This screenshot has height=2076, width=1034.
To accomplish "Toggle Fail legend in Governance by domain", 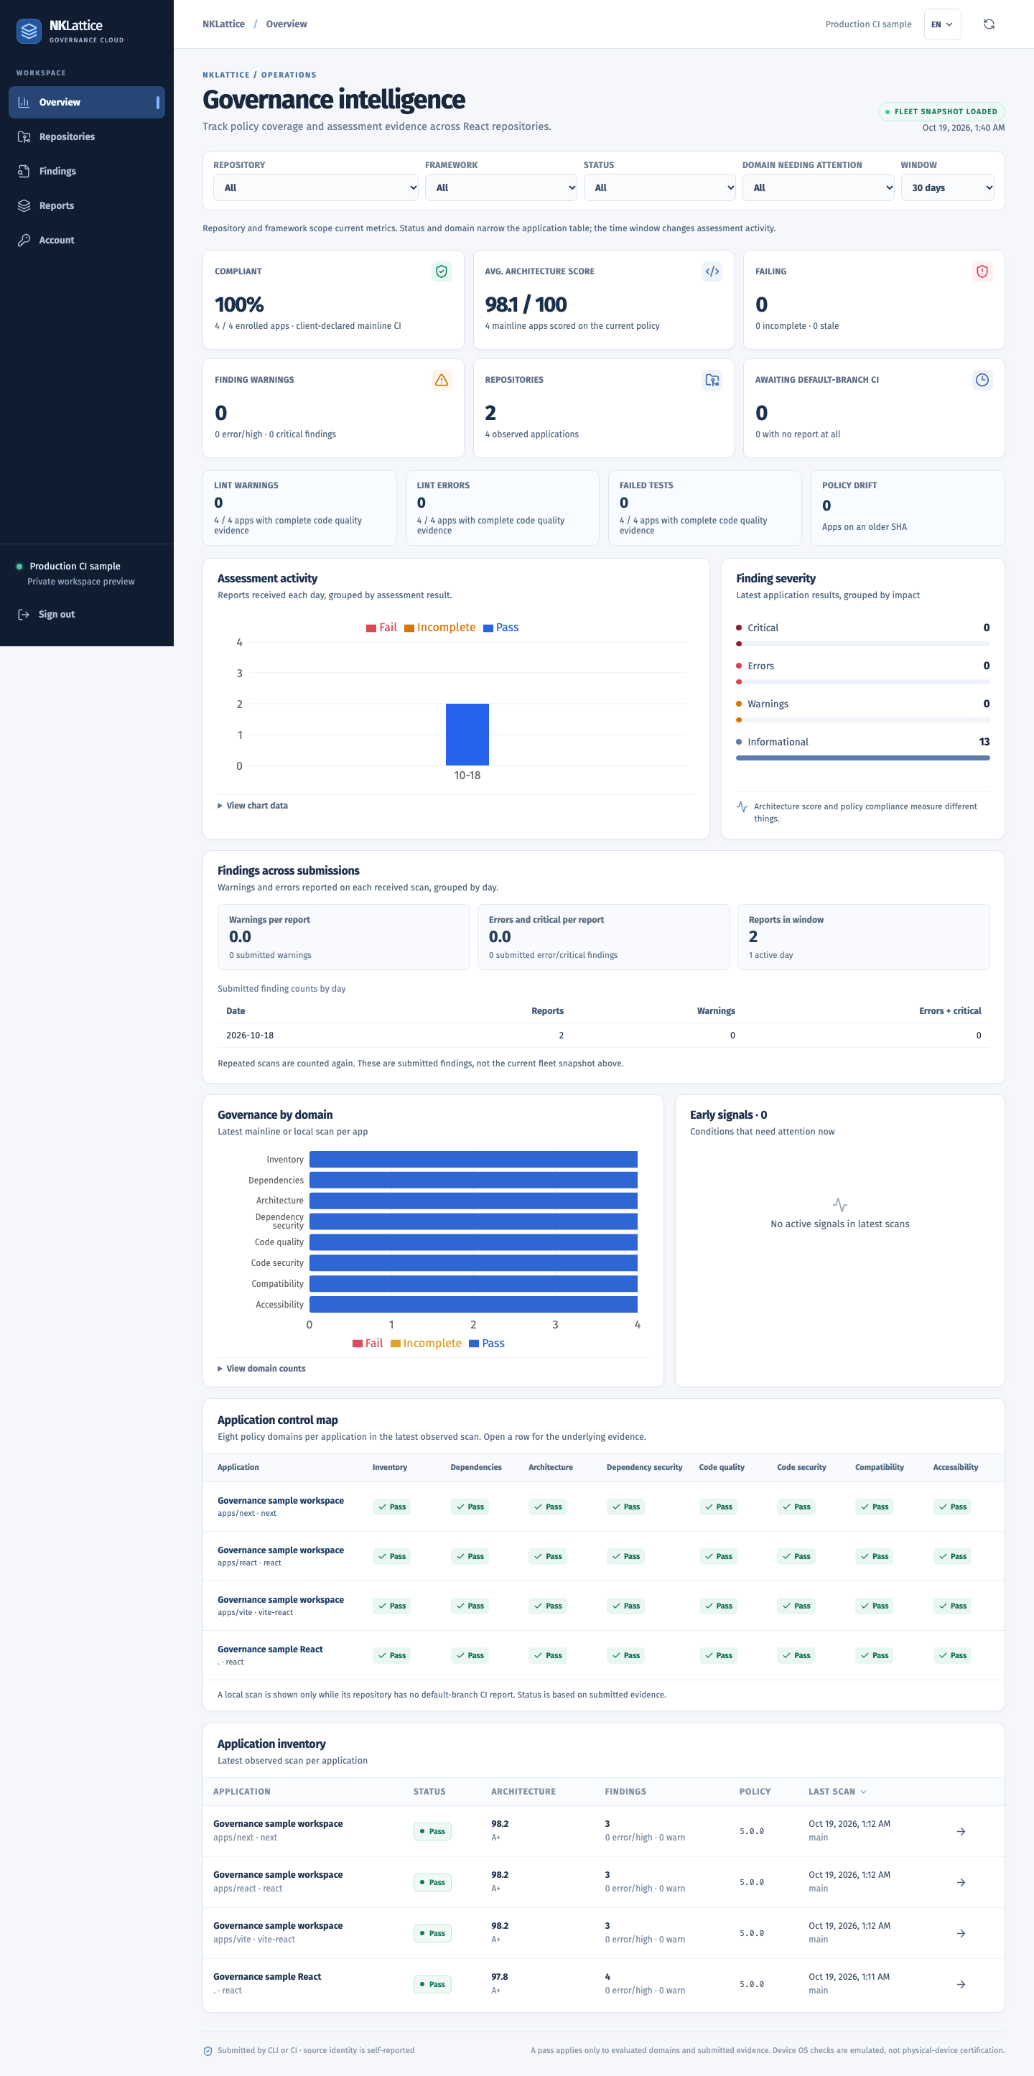I will [368, 1344].
